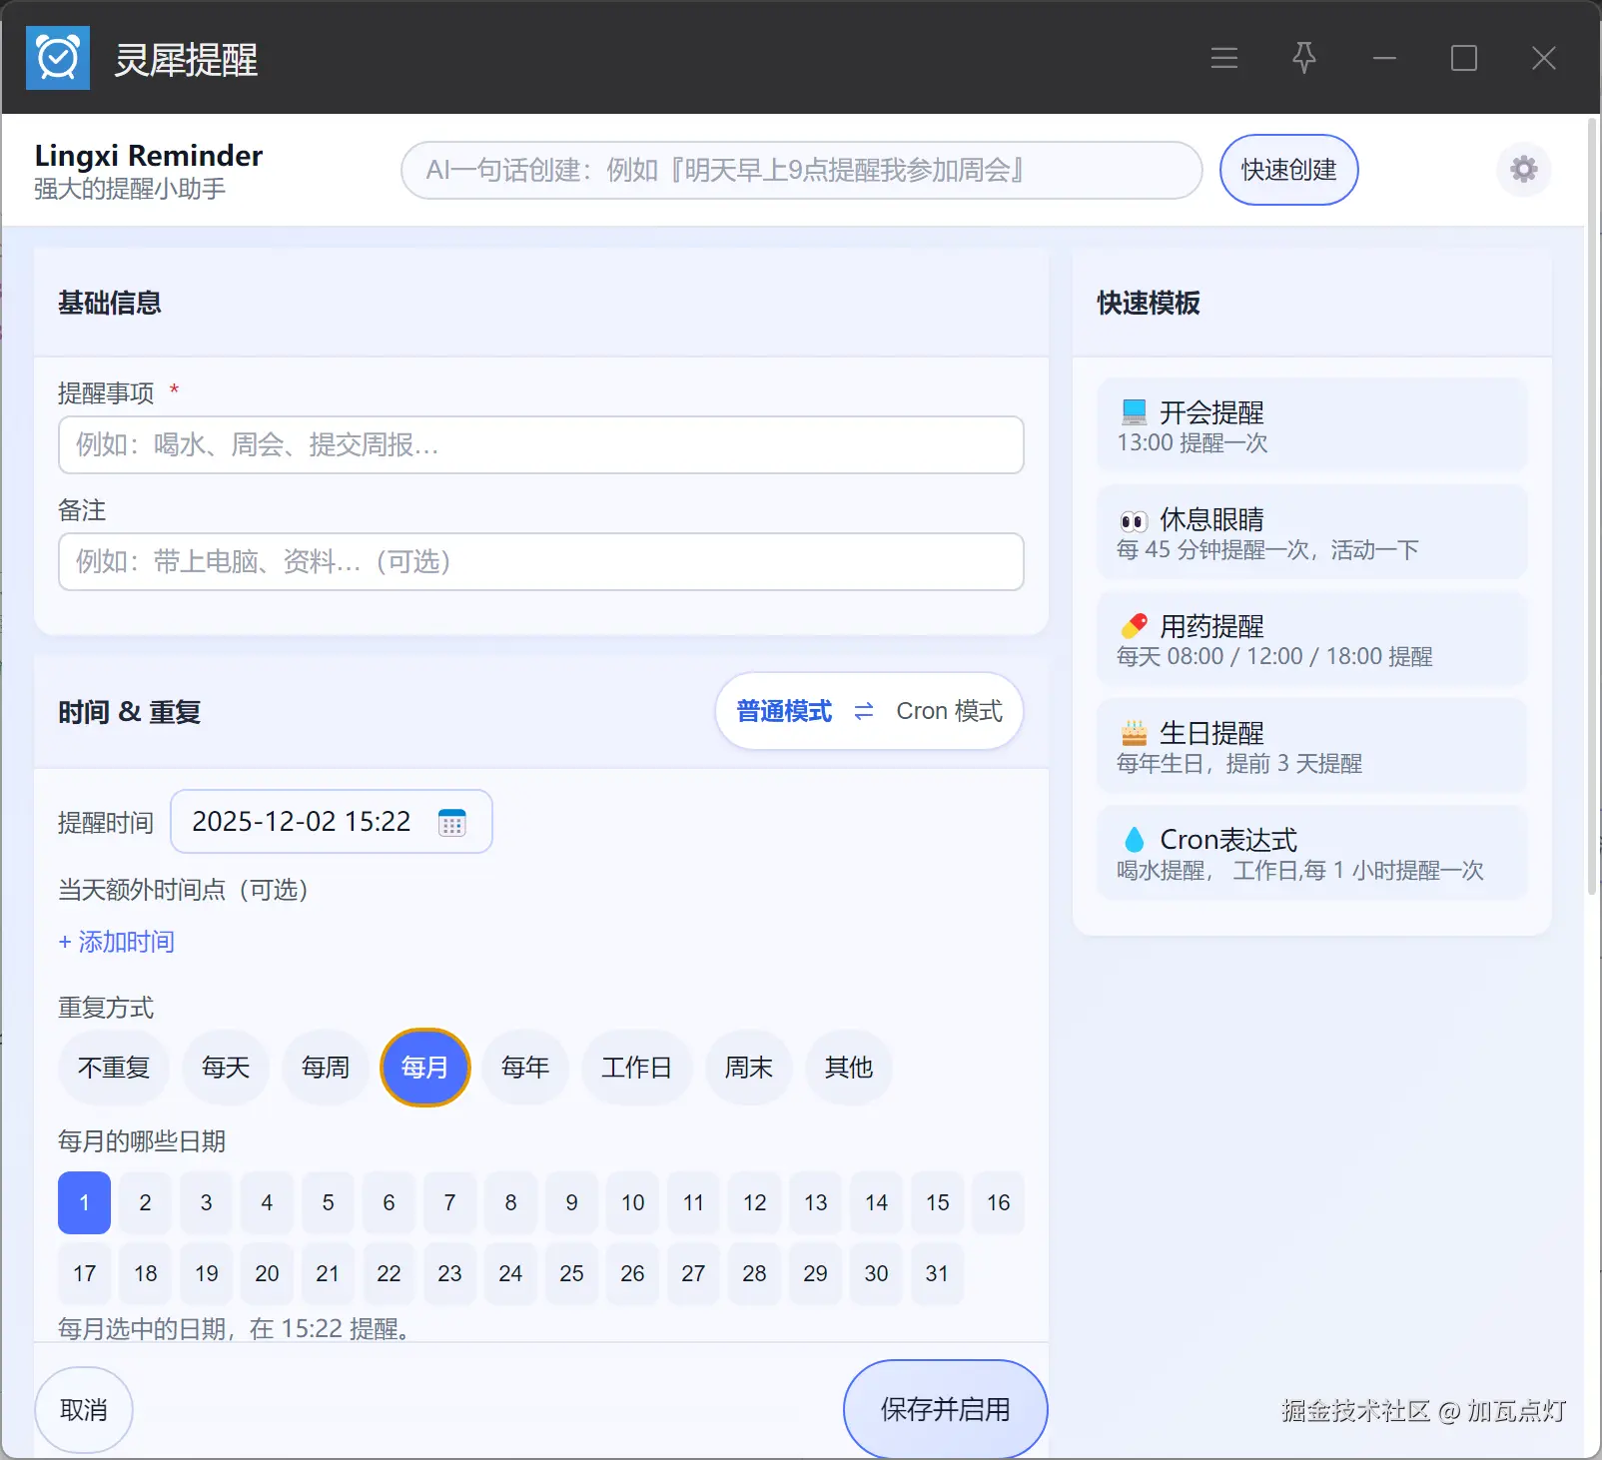Toggle day 3 of the month

click(206, 1202)
